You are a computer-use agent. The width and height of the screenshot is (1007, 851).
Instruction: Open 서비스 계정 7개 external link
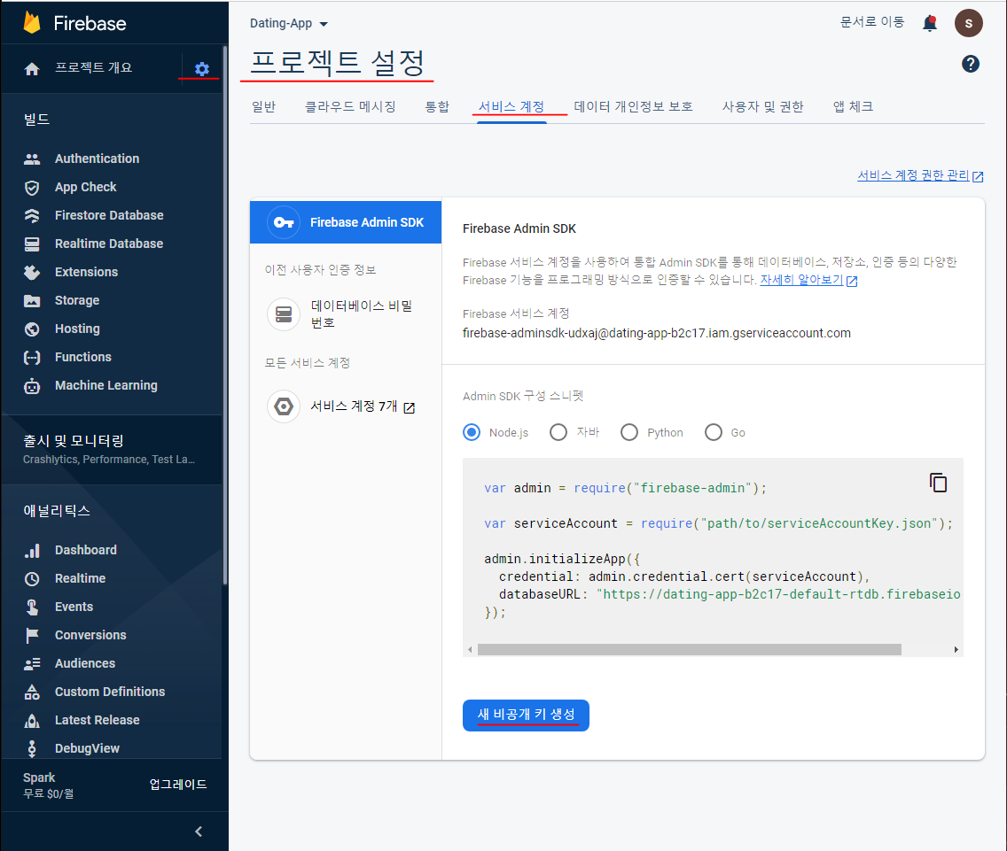(x=363, y=406)
